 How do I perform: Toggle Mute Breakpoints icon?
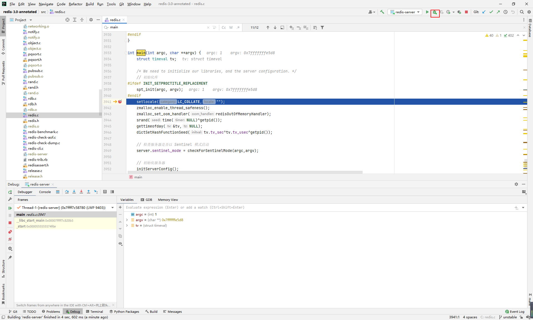10,239
